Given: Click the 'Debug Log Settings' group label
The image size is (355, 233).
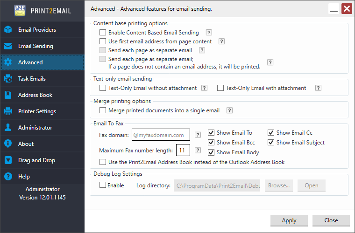Looking at the screenshot, I should [118, 174].
